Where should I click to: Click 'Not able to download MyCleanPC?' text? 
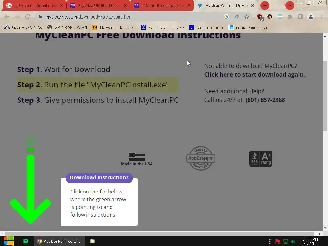pos(250,66)
